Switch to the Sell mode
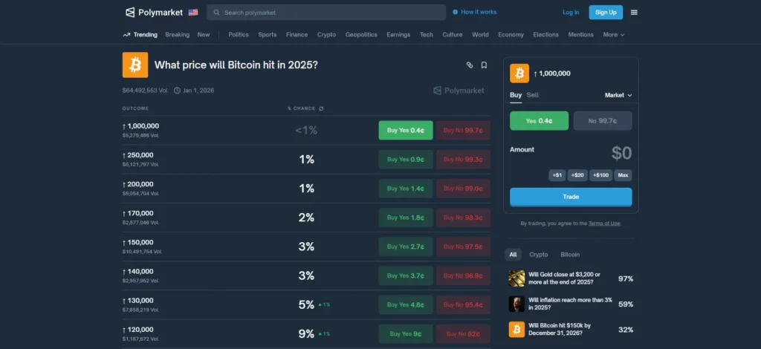This screenshot has width=761, height=349. click(x=533, y=95)
